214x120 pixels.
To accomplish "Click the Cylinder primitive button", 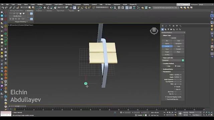I will (x=167, y=46).
